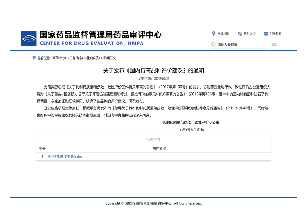Viewport: 307px width, 217px height.
Task: Go to 新闻中心 in the breadcrumb
Action: pos(59,58)
